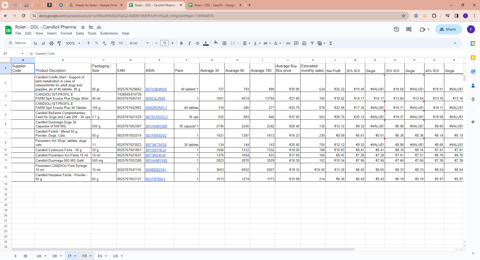Create a filter with funnel icon
Viewport: 480px width, 260px height.
312,43
